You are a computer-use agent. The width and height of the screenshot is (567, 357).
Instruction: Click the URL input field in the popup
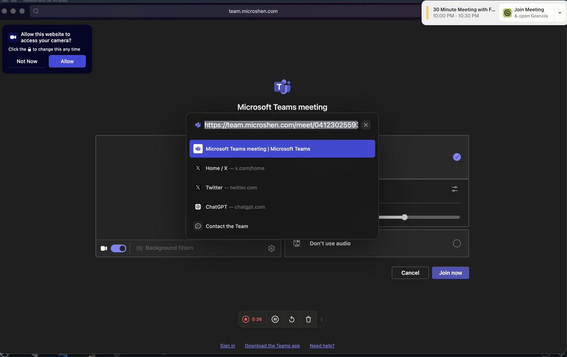click(281, 125)
